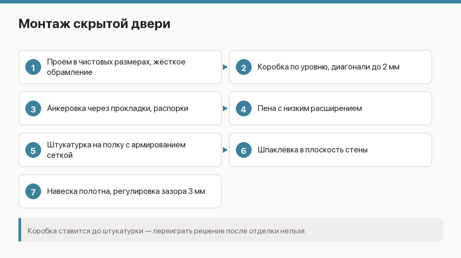Click the arrow between steps 5 and 6
The width and height of the screenshot is (461, 258).
tap(225, 150)
